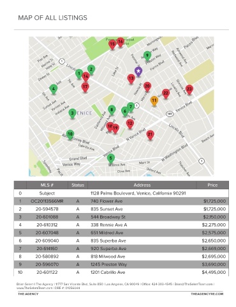Image resolution: width=236 pixels, height=307 pixels.
Task: Click green map pin number 4
Action: coord(54,89)
